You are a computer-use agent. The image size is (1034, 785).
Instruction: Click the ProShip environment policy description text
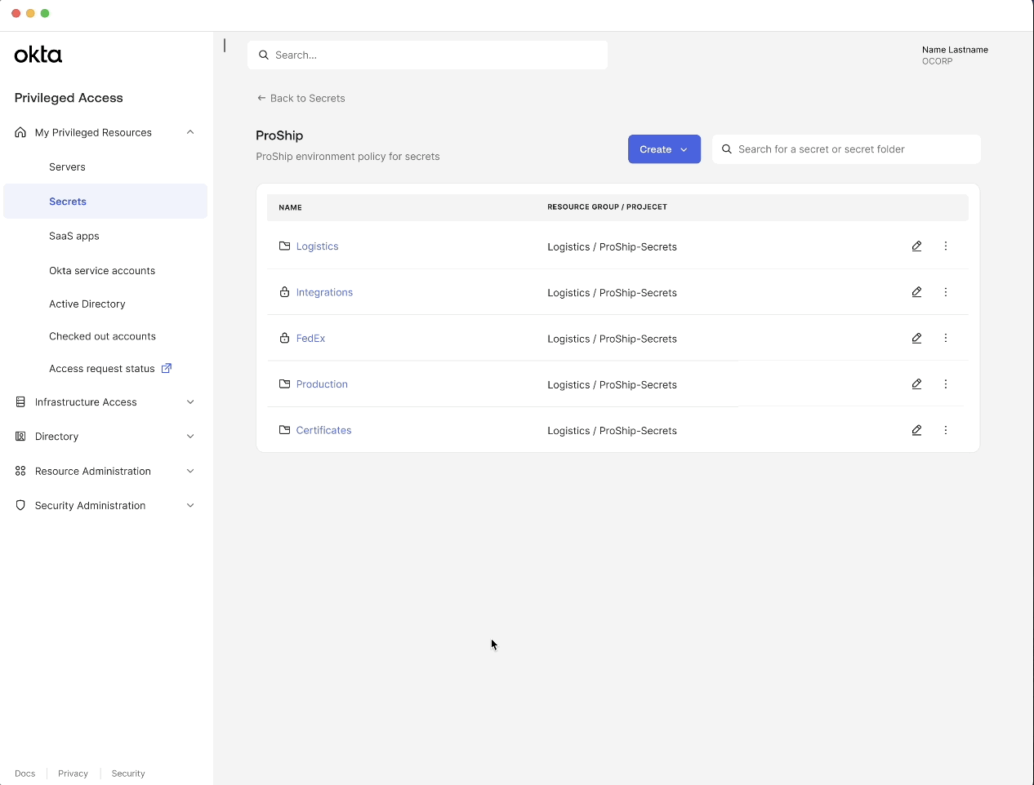pos(348,157)
